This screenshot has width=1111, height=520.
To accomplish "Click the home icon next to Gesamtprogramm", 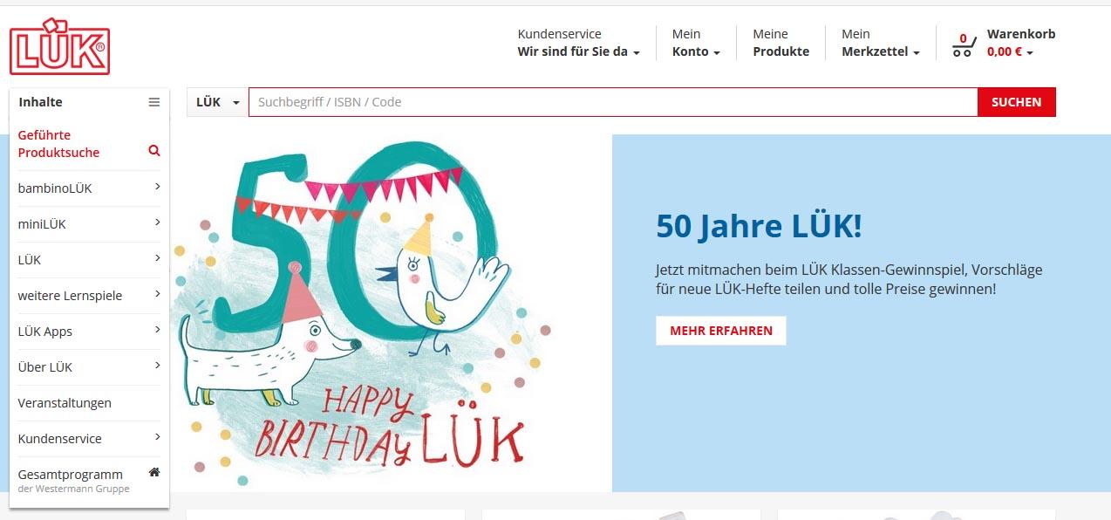I will click(154, 472).
